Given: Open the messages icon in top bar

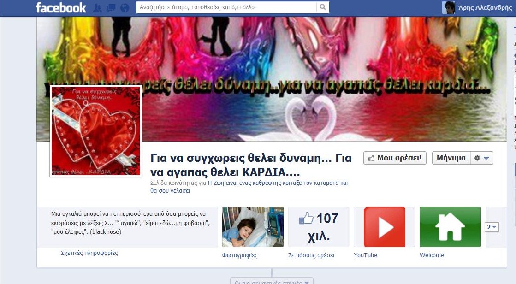Looking at the screenshot, I should coord(111,8).
